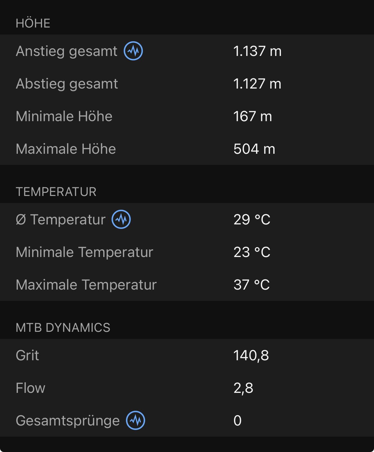Tap the Minimale Höhe row
This screenshot has height=452, width=374.
[x=187, y=116]
